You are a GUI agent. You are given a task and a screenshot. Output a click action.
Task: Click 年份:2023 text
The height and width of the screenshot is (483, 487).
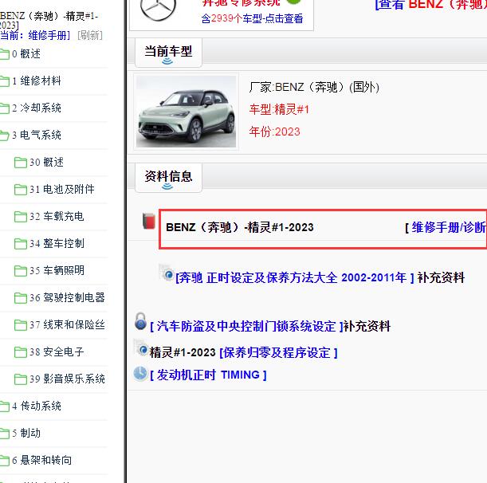[274, 132]
